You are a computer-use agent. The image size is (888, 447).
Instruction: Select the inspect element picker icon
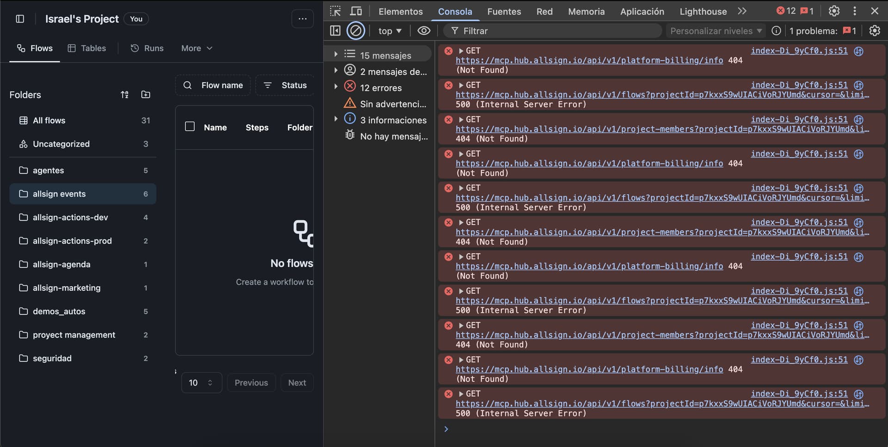(x=335, y=11)
